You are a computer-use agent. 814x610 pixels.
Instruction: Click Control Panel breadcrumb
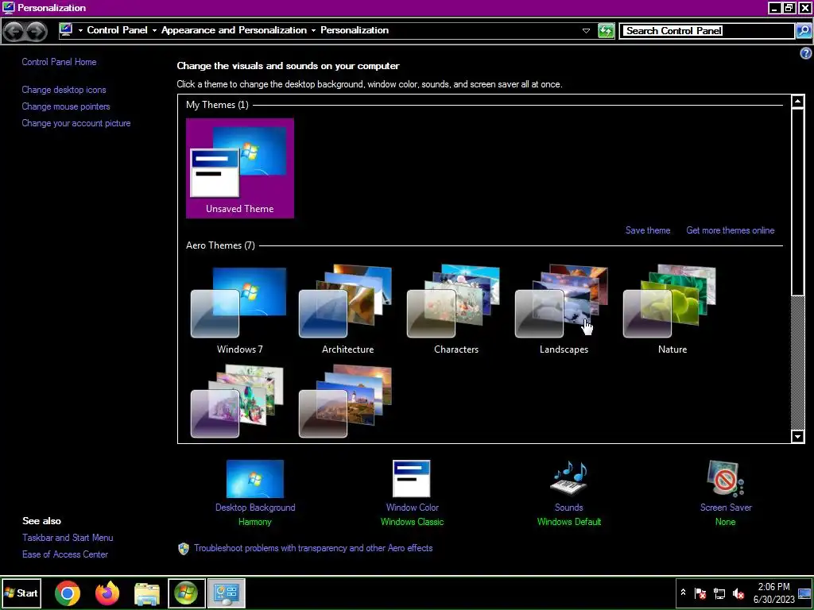pyautogui.click(x=118, y=30)
